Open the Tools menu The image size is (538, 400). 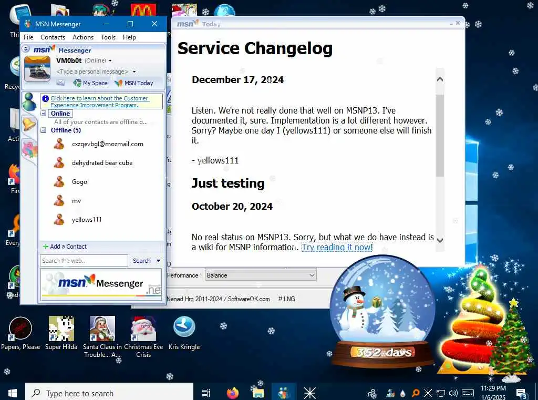pyautogui.click(x=108, y=37)
